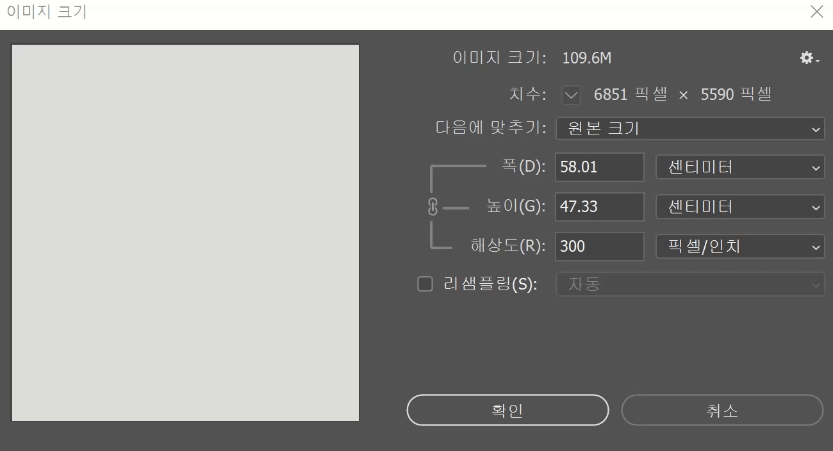
Task: Open the 해상도 unit 픽셀/인치 dropdown
Action: point(740,247)
